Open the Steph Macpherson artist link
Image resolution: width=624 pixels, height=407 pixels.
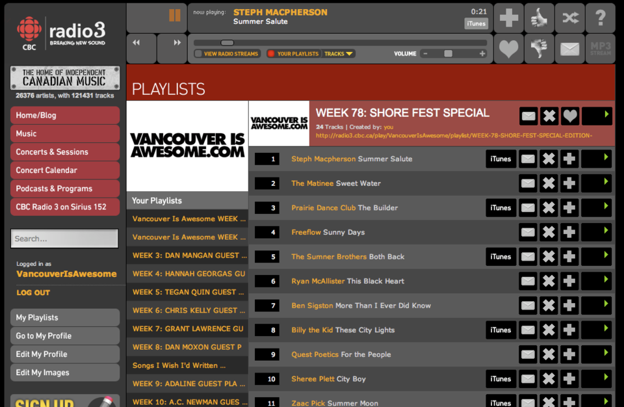pyautogui.click(x=323, y=159)
